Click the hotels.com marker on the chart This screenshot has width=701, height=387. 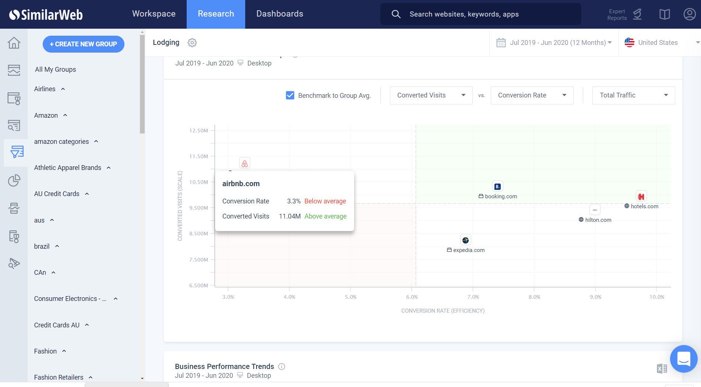coord(641,196)
